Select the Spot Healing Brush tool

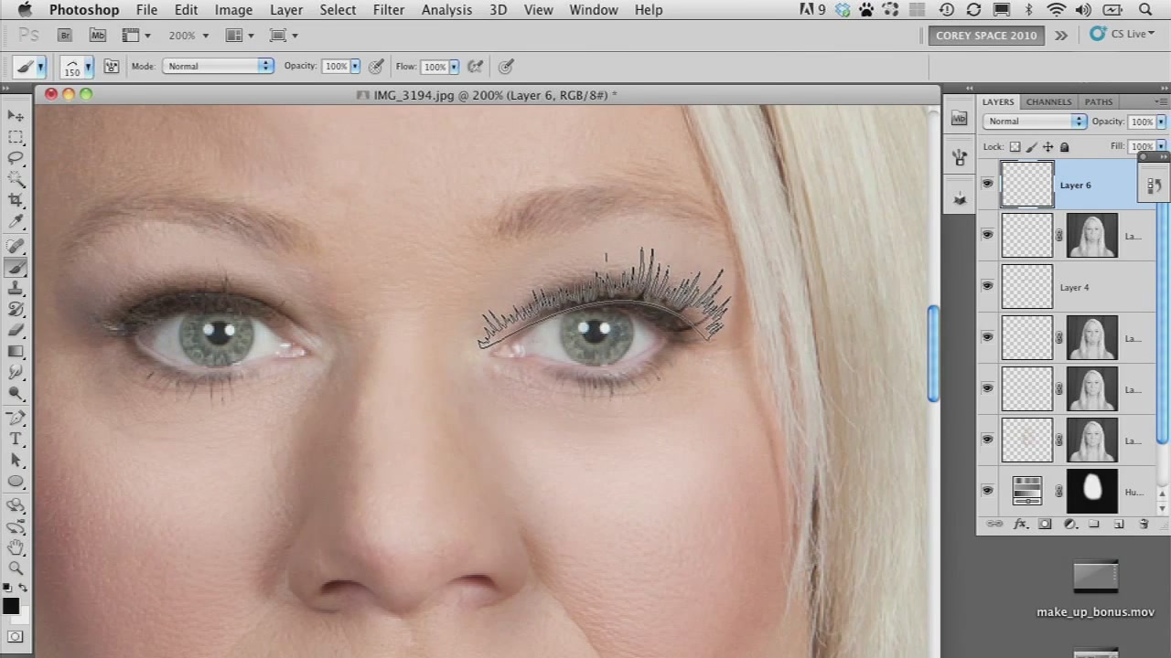pos(16,246)
